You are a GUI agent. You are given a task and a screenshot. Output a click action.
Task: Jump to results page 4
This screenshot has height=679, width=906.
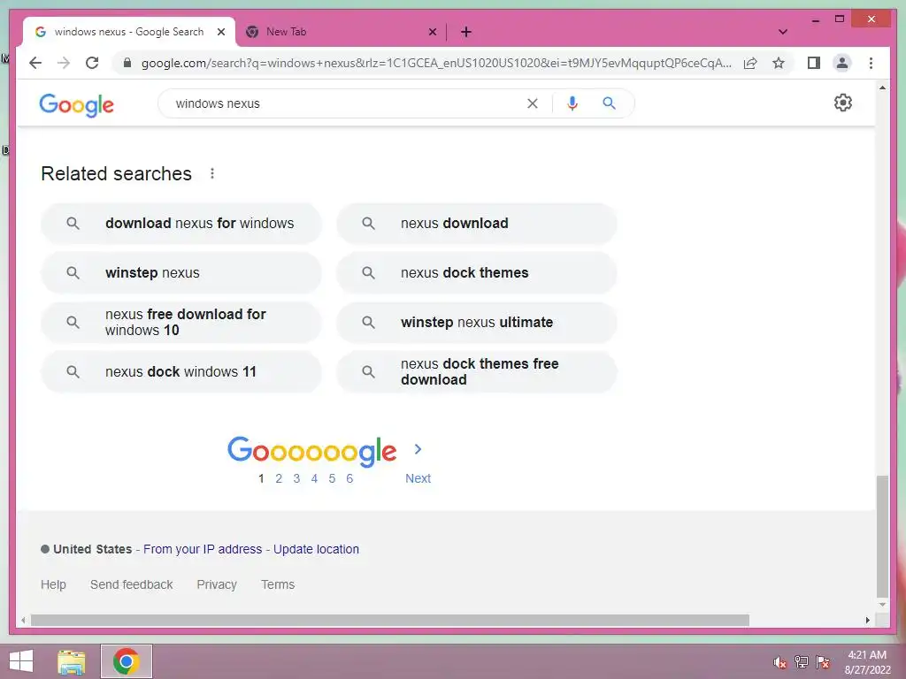click(x=314, y=478)
